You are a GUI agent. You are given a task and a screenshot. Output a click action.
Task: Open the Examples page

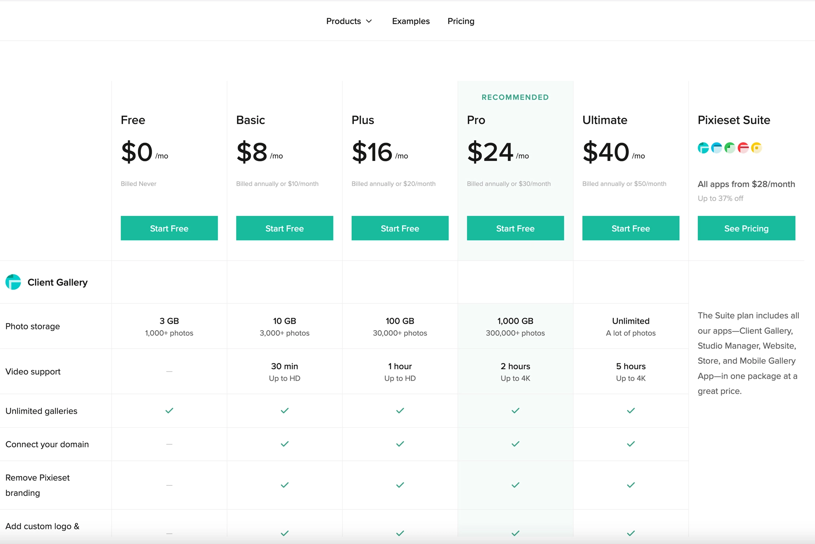click(x=411, y=21)
